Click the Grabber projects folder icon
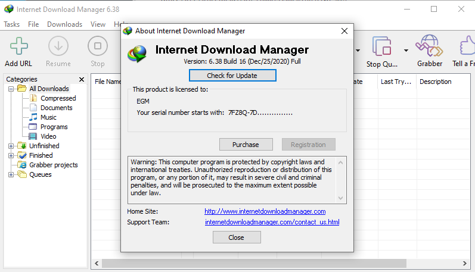The image size is (475, 272). click(x=22, y=165)
